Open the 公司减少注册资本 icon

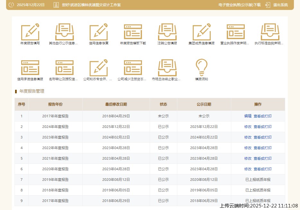click(133, 68)
